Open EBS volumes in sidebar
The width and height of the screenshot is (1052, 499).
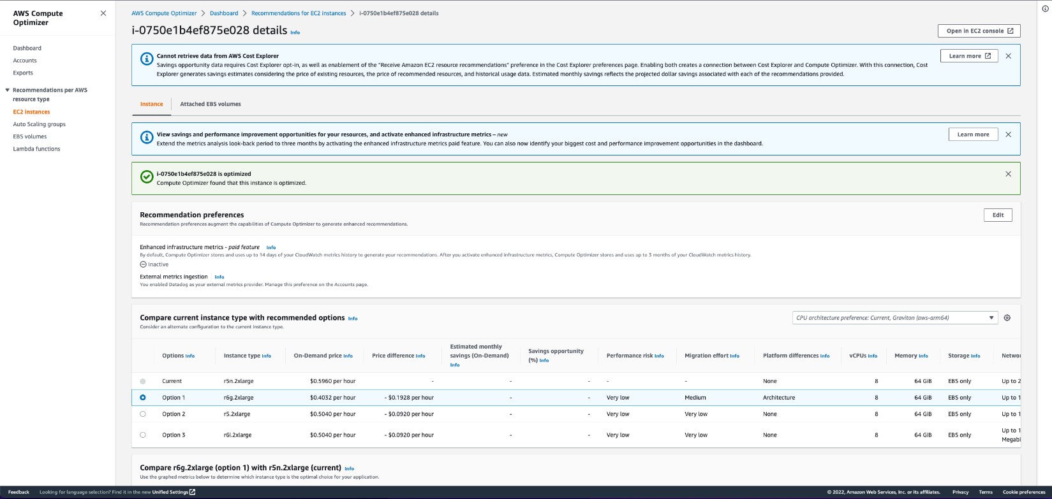[x=30, y=137]
